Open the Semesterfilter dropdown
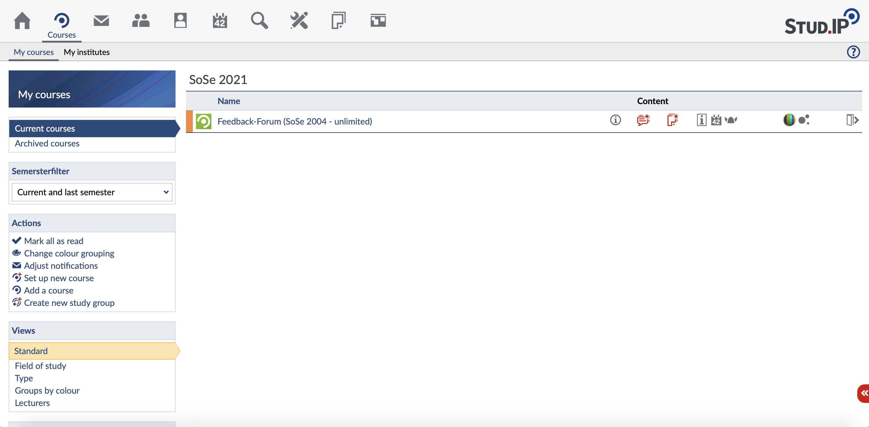The image size is (869, 427). [x=92, y=192]
